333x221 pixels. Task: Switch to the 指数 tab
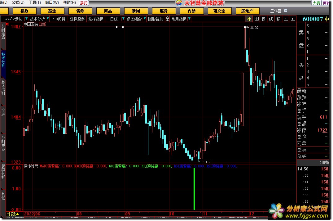click(24, 11)
